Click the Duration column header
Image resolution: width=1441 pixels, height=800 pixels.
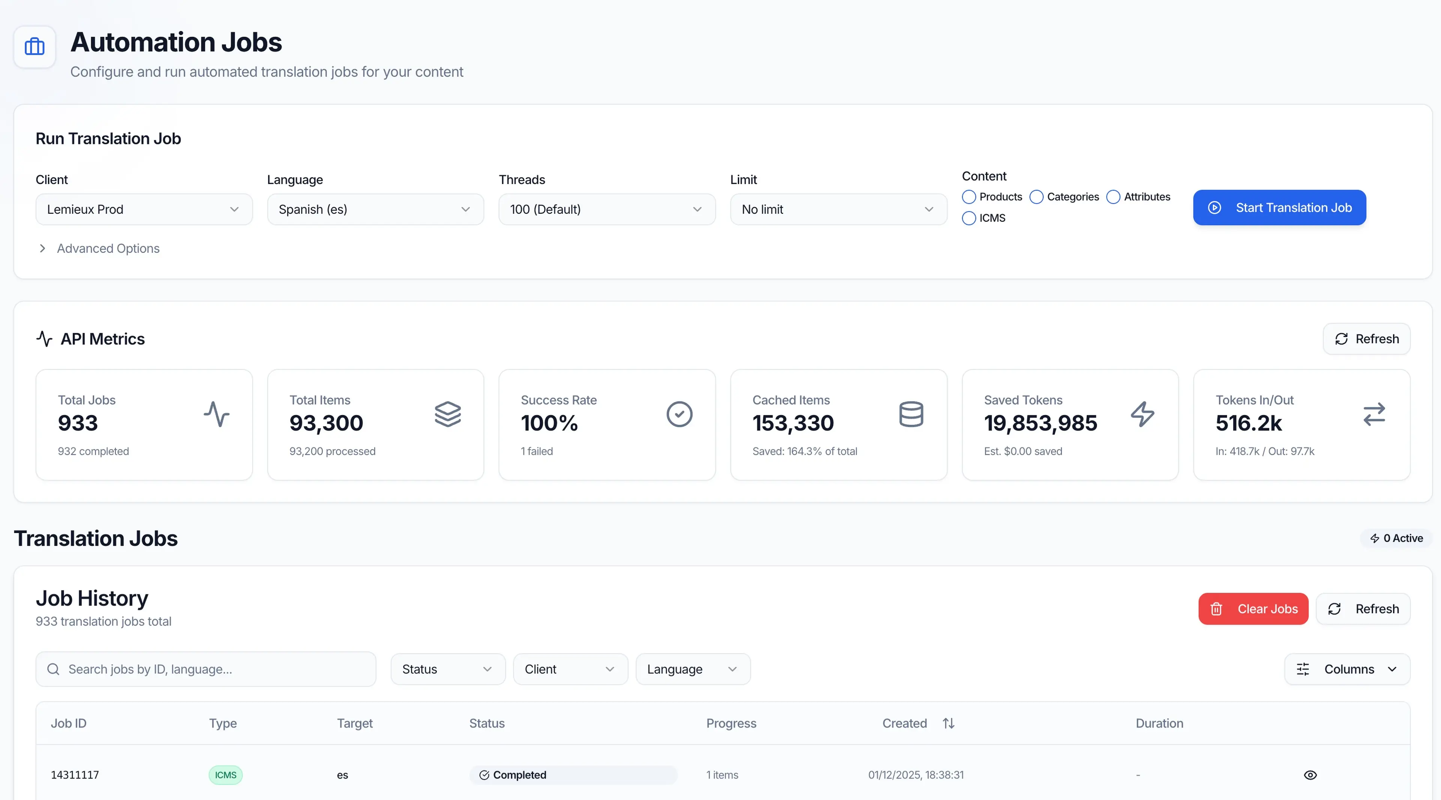(x=1159, y=724)
